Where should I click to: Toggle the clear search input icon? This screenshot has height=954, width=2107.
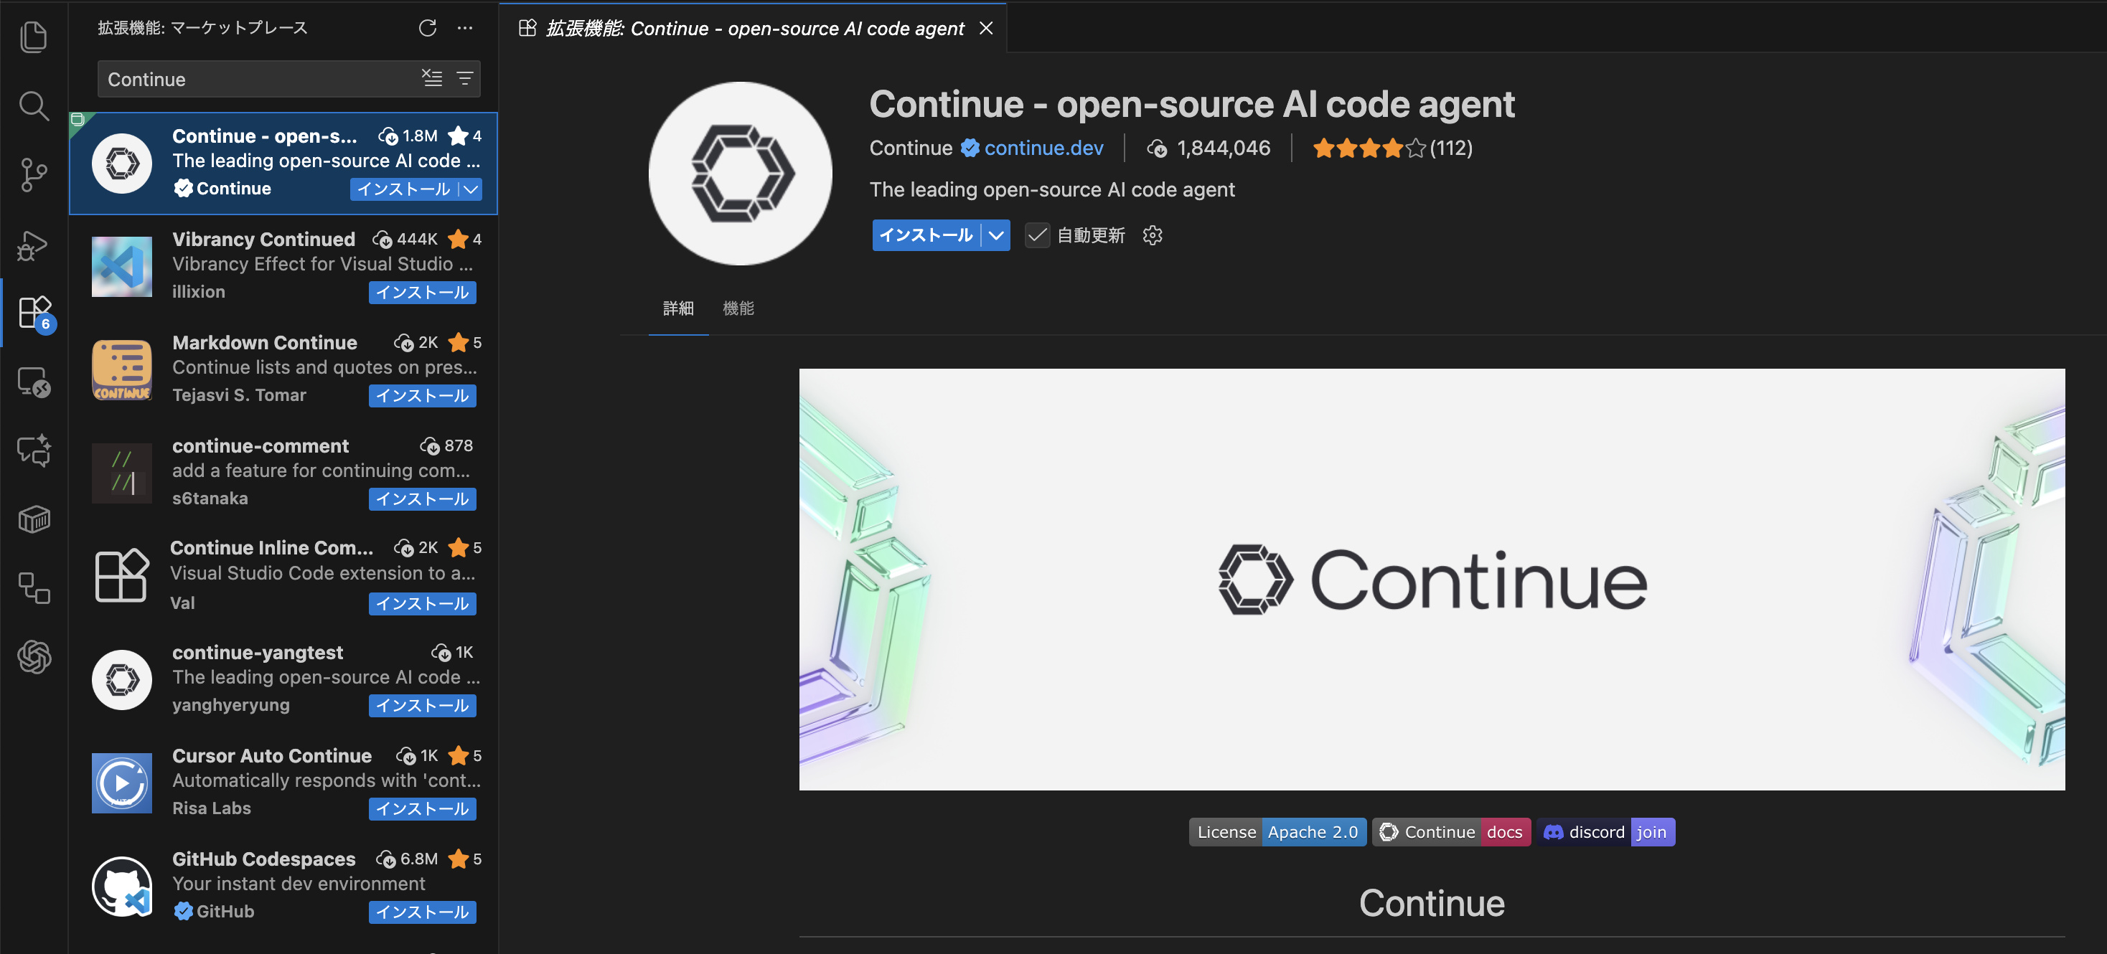coord(433,77)
